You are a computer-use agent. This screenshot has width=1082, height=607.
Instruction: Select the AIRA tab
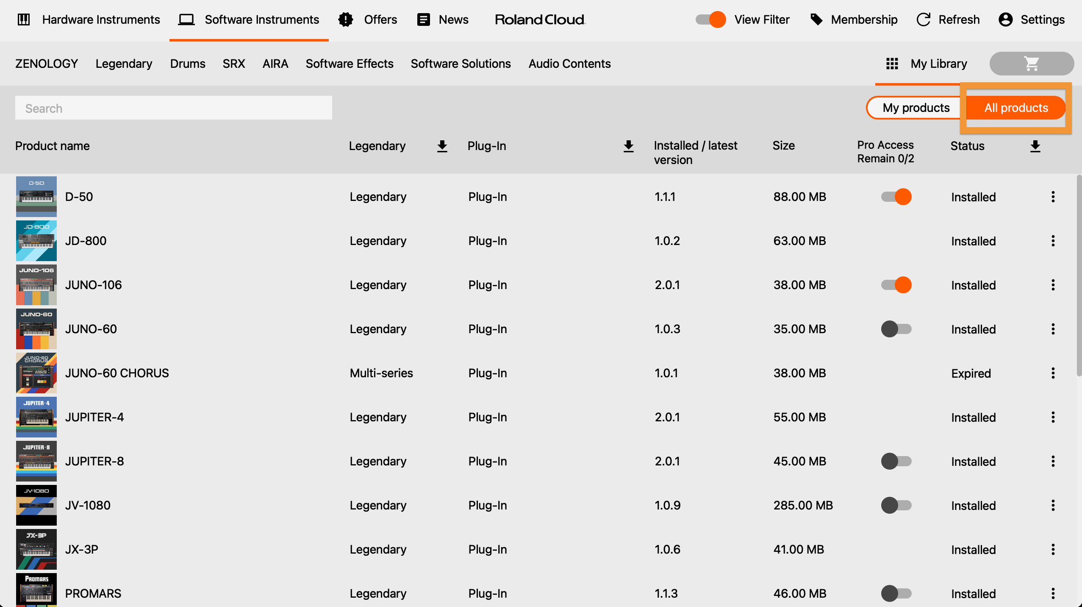275,64
